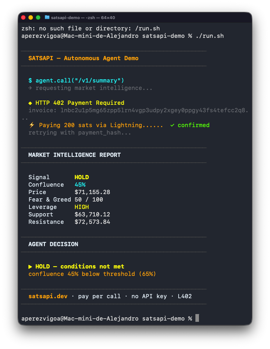The image size is (270, 349).
Task: Click the MARKET INTELLIGENCE REPORT header
Action: (74, 155)
